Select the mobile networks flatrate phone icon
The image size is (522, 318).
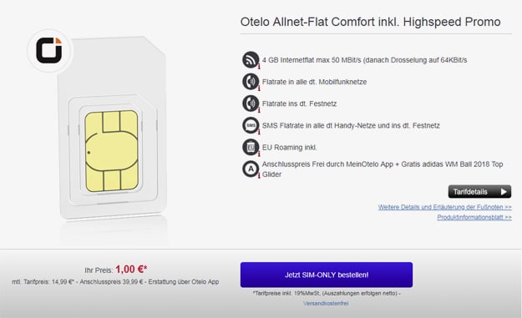coord(251,82)
